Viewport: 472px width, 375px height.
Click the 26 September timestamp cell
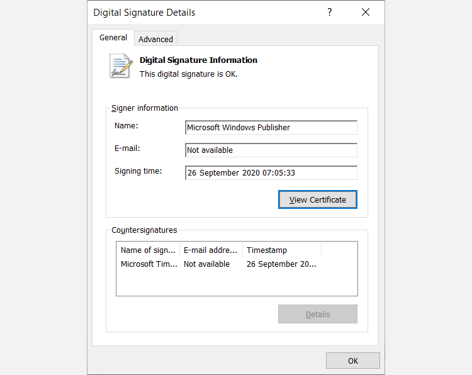point(281,264)
